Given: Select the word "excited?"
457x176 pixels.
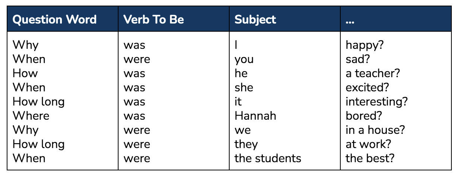Looking at the screenshot, I should click(368, 87).
